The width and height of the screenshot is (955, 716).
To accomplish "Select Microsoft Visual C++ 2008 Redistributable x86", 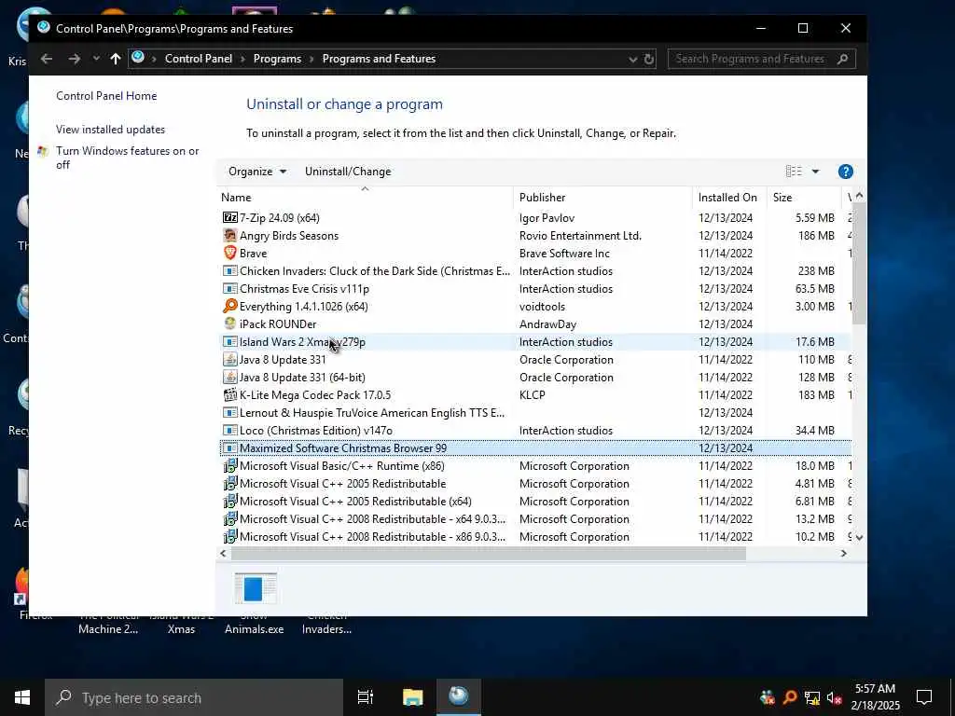I will tap(534, 536).
